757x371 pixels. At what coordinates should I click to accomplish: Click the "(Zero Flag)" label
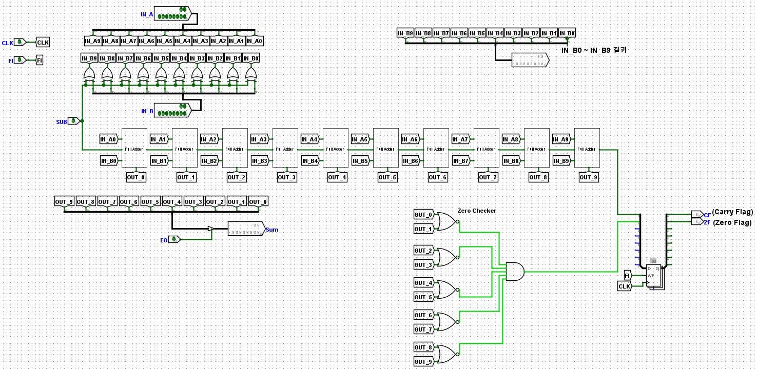[x=731, y=222]
